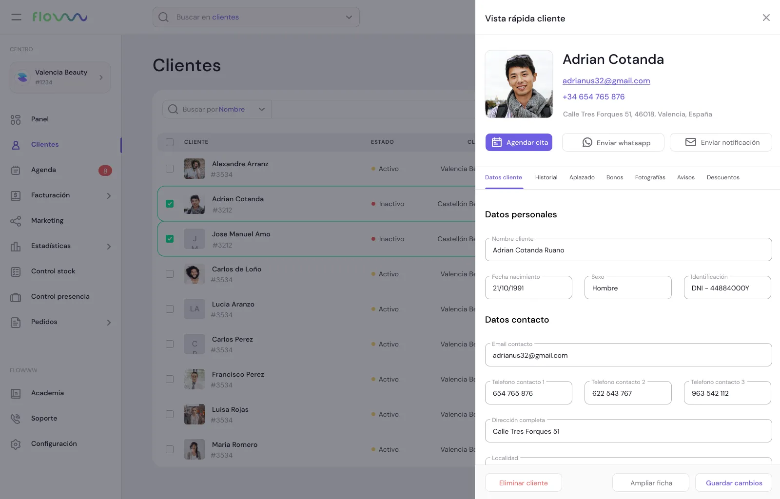The height and width of the screenshot is (499, 780).
Task: Click the Academia icon in sidebar
Action: click(x=16, y=393)
